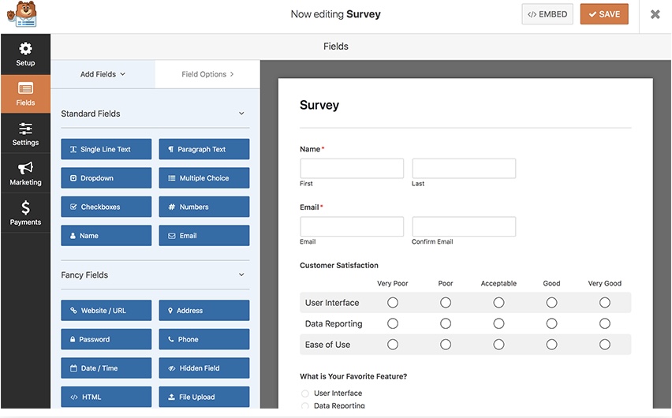Click the orange Save button
672x418 pixels.
(x=604, y=14)
